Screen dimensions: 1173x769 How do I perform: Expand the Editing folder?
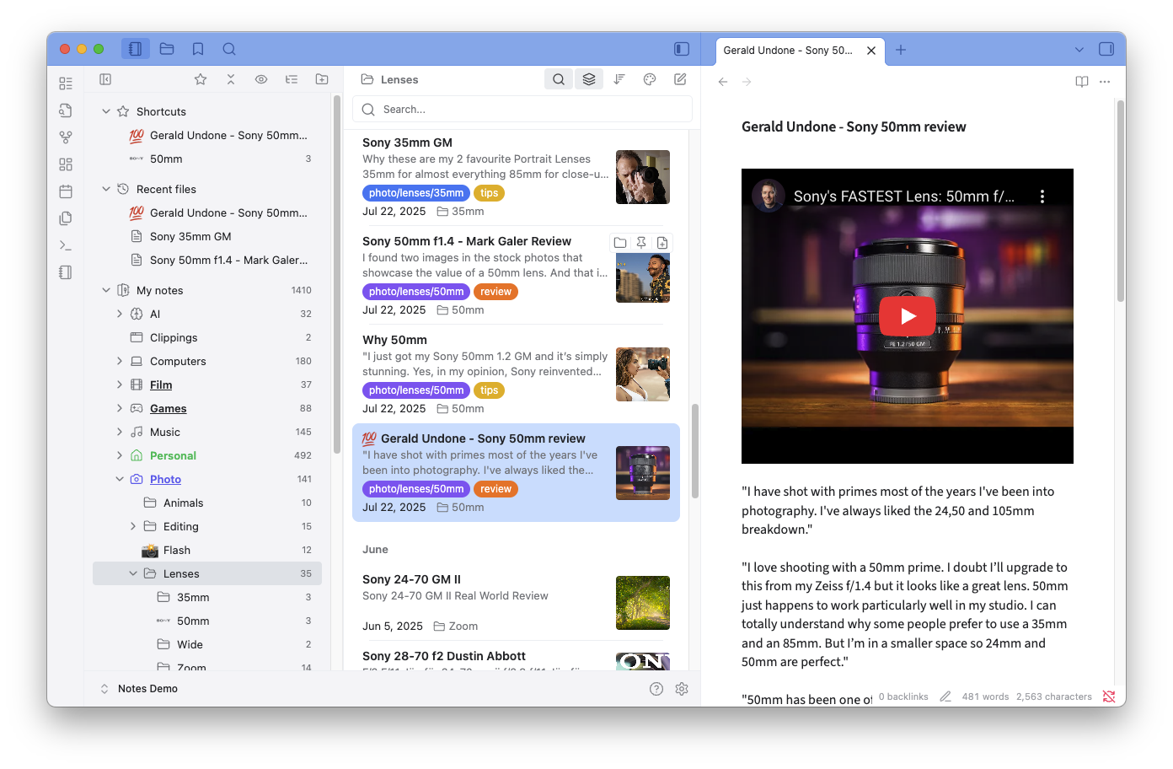pyautogui.click(x=133, y=526)
